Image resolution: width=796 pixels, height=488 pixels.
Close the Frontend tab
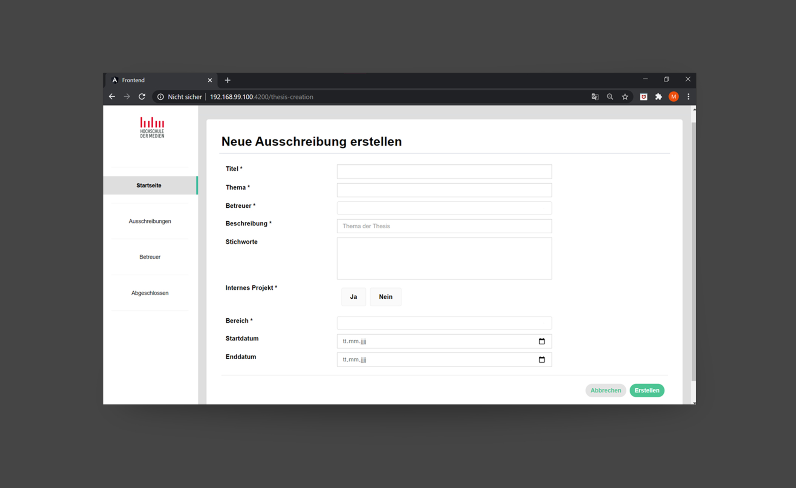(x=210, y=80)
